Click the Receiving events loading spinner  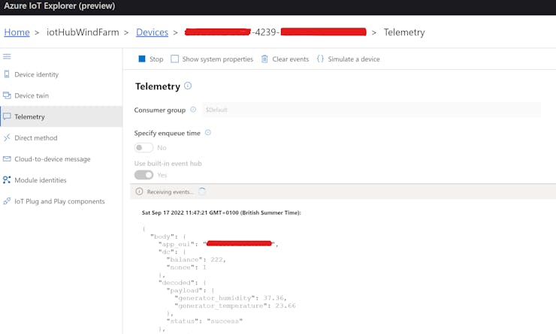202,191
